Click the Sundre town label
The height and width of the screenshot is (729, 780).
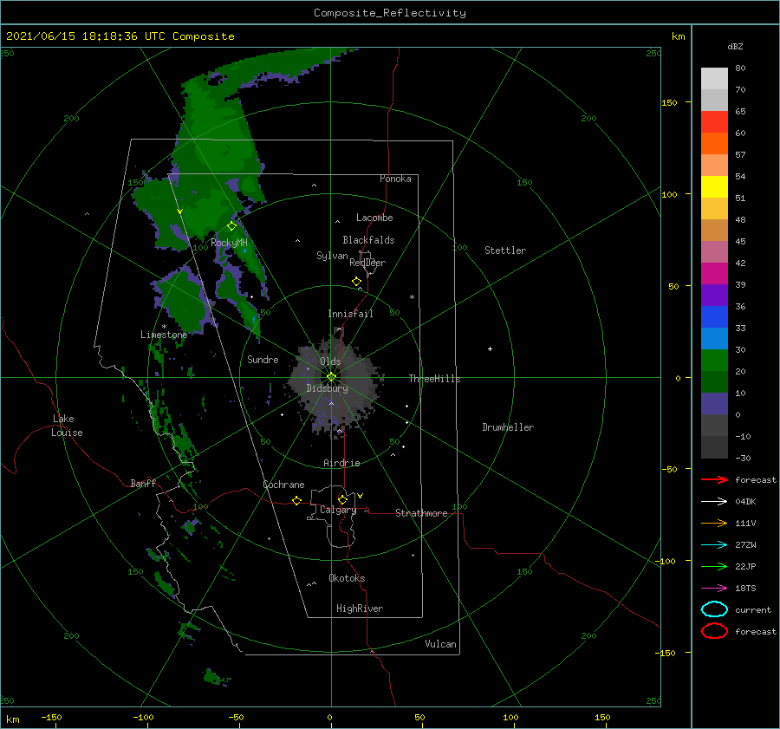pos(263,359)
